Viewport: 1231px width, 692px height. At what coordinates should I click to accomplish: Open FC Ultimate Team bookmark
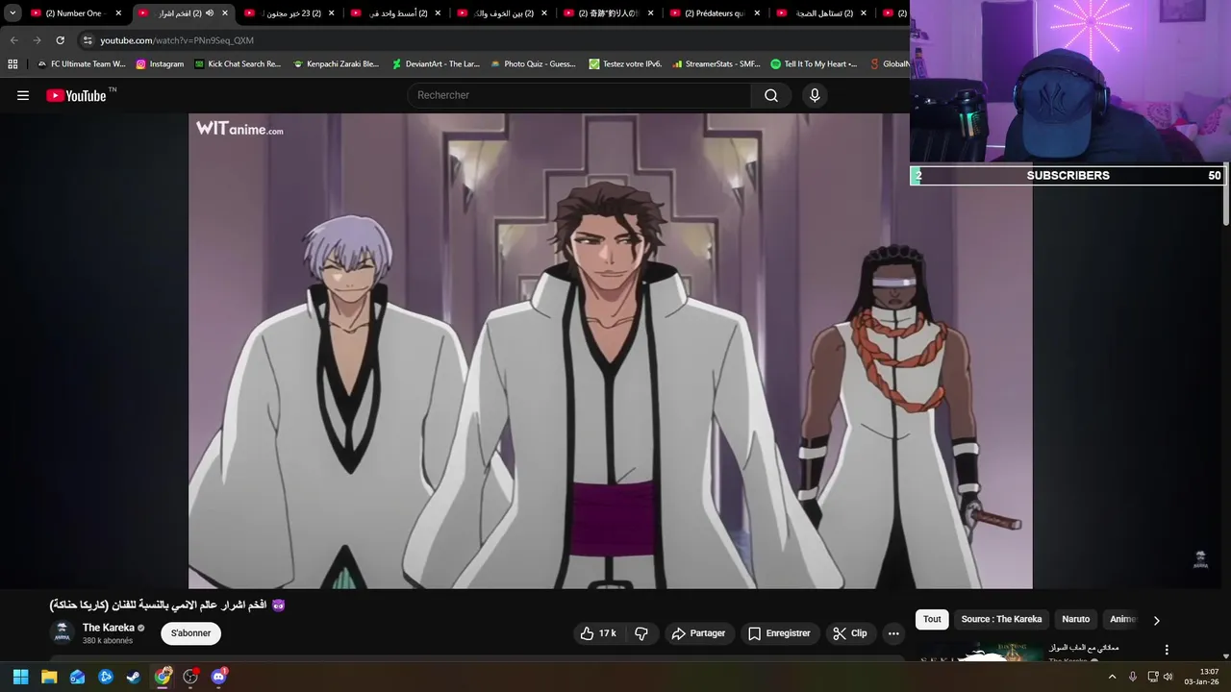tap(81, 64)
